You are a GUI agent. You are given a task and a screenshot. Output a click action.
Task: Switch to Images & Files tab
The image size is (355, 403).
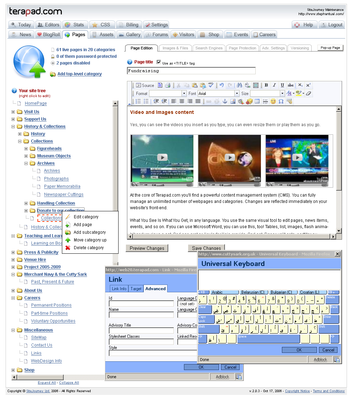coord(175,48)
